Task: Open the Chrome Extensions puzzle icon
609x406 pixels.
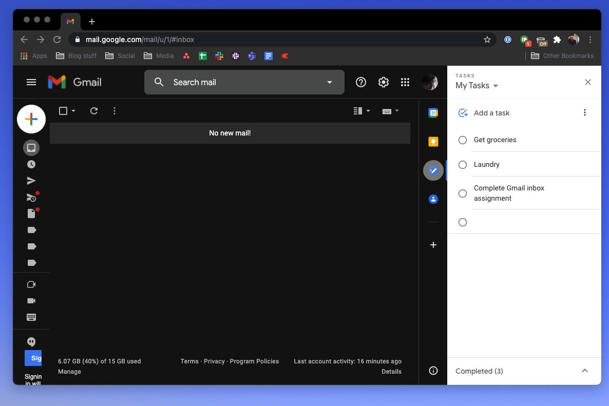Action: pyautogui.click(x=557, y=40)
